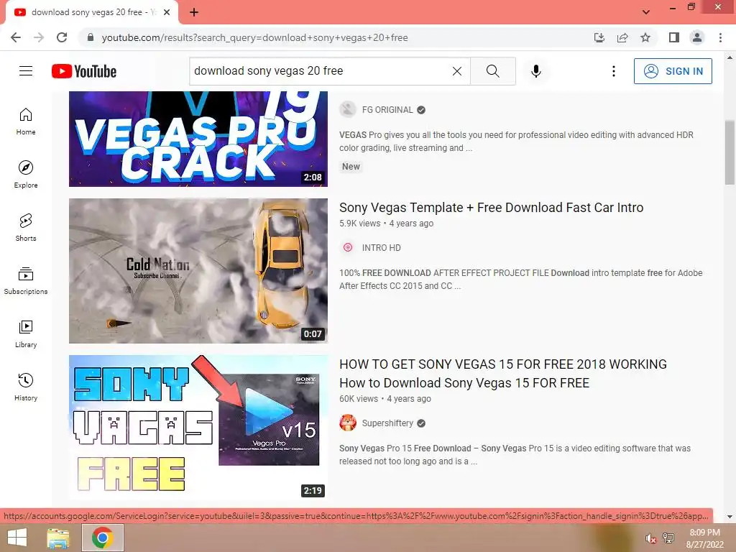Click the '100% FREE DOWNLOAD AFTER EFFECT' description
The height and width of the screenshot is (552, 736).
pyautogui.click(x=521, y=280)
